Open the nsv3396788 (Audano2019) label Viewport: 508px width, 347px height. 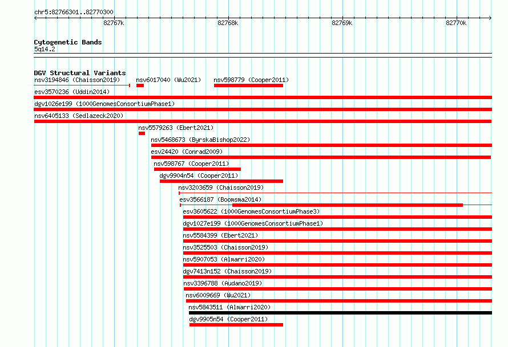pyautogui.click(x=223, y=283)
